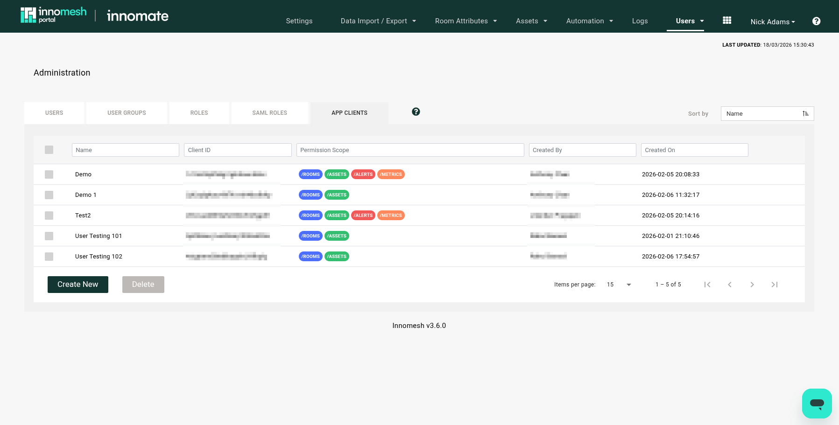Open the SAML Roles tab
The image size is (839, 425).
(269, 113)
